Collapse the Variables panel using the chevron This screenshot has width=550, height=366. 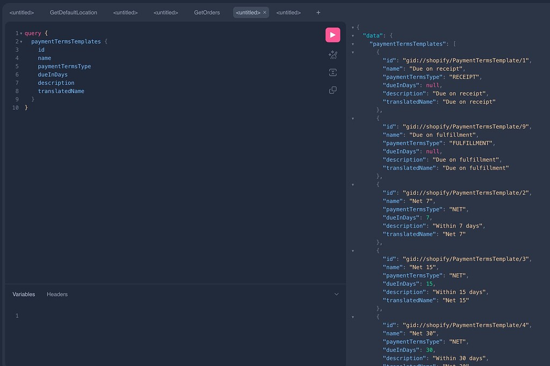pyautogui.click(x=336, y=294)
